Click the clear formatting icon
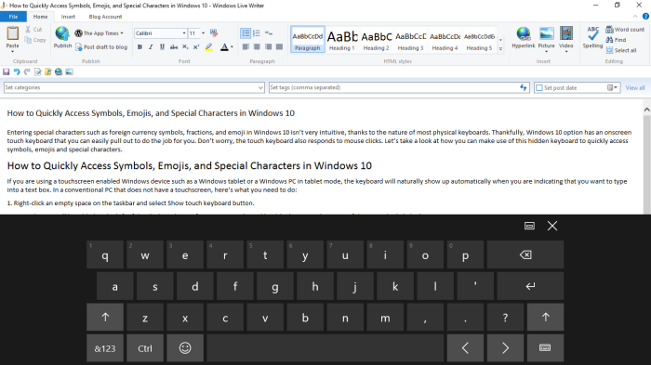Image resolution: width=651 pixels, height=365 pixels. pos(214,33)
